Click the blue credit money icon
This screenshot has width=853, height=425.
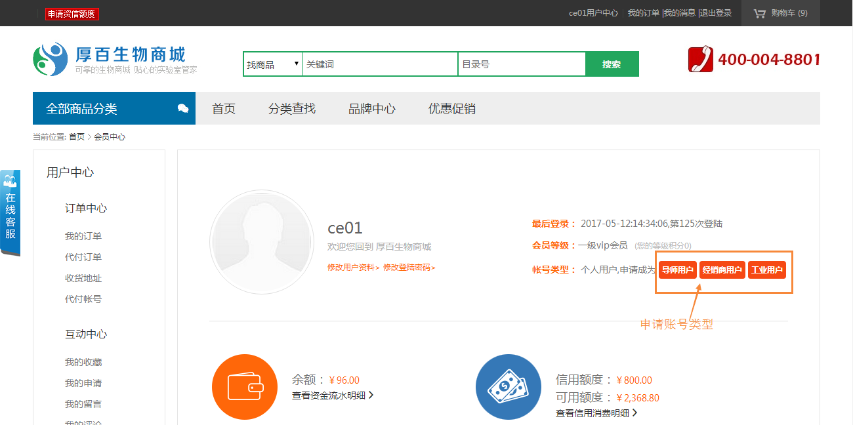[x=509, y=387]
